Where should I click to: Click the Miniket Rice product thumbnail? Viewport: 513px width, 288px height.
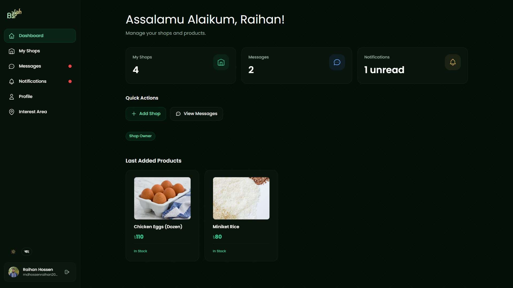(241, 198)
